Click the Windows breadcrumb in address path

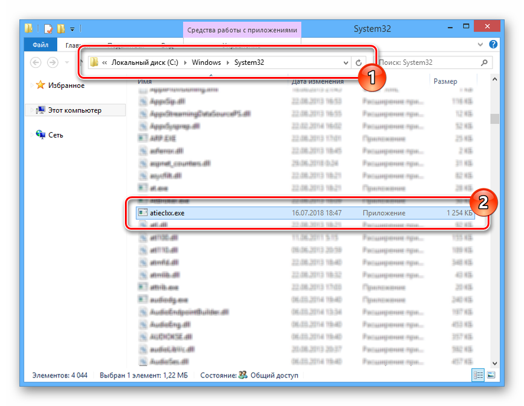[206, 62]
